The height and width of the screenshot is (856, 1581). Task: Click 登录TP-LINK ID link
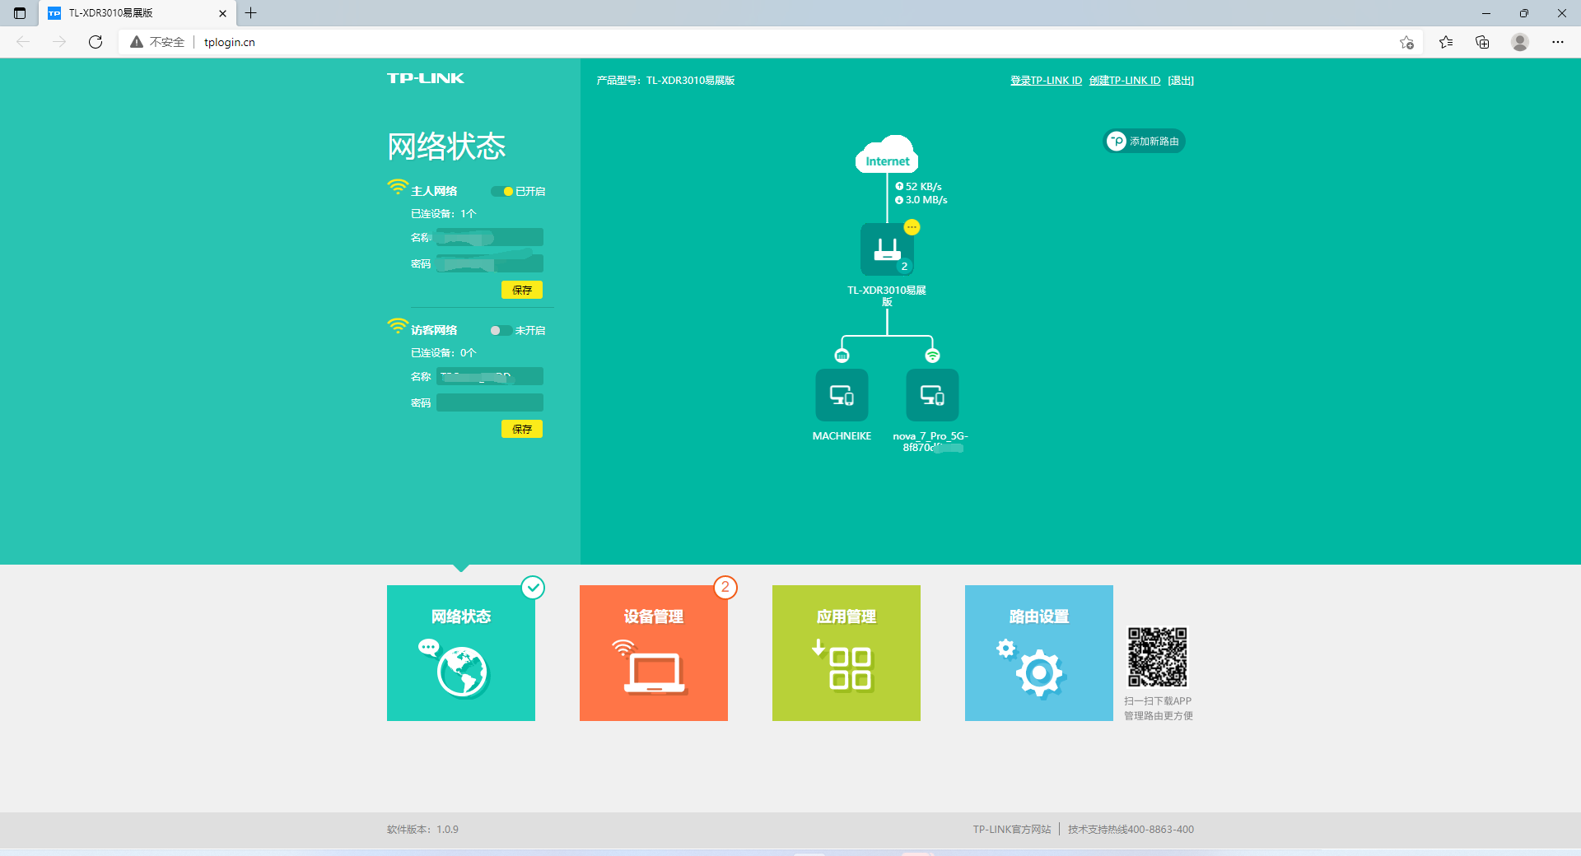(1047, 81)
